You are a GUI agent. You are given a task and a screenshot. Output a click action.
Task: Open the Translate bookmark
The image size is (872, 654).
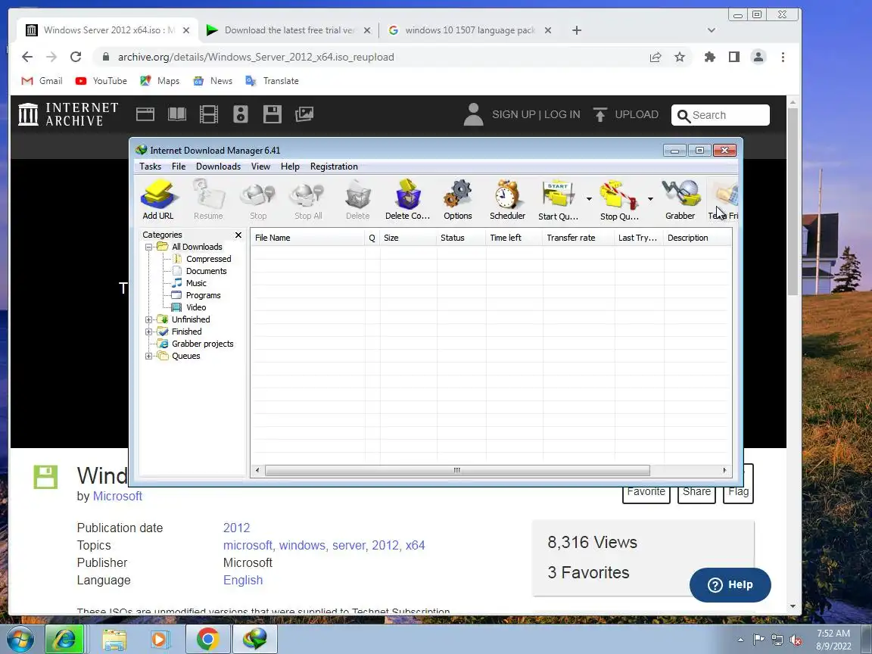[x=272, y=81]
